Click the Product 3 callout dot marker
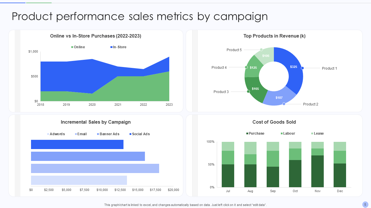Viewport: 371px width, 208px height. coord(248,92)
